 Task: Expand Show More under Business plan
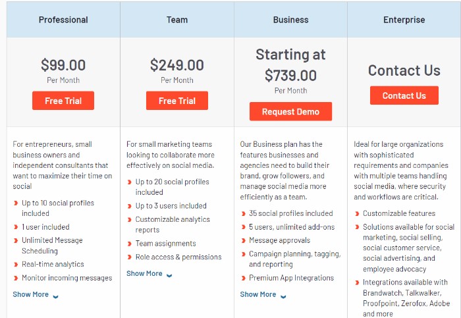(x=258, y=294)
